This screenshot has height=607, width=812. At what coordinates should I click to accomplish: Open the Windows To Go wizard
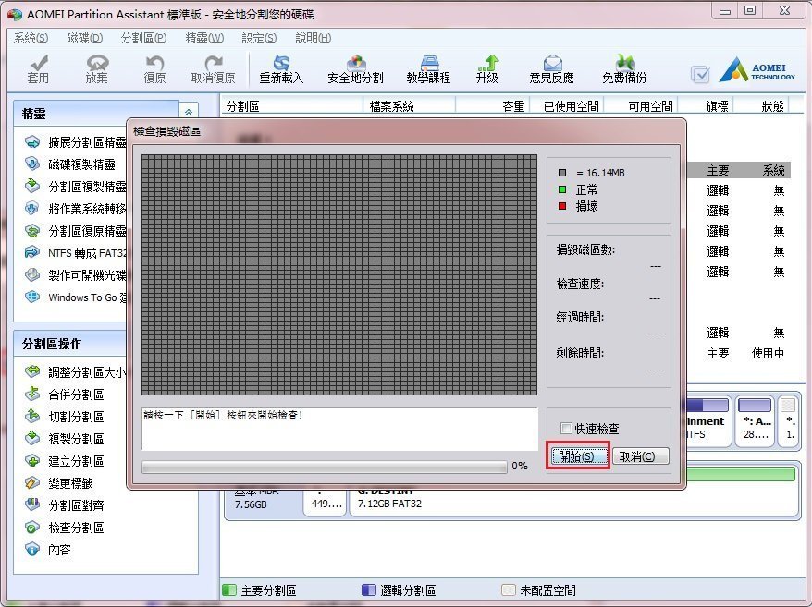click(x=76, y=297)
